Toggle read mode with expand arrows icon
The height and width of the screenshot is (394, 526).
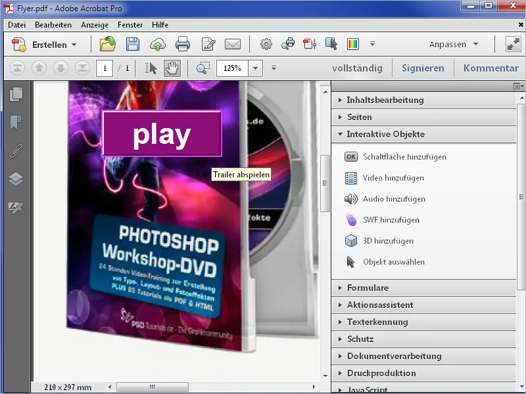click(x=514, y=44)
